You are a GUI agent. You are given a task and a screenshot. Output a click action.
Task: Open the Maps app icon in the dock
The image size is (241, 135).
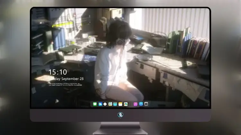click(x=110, y=104)
